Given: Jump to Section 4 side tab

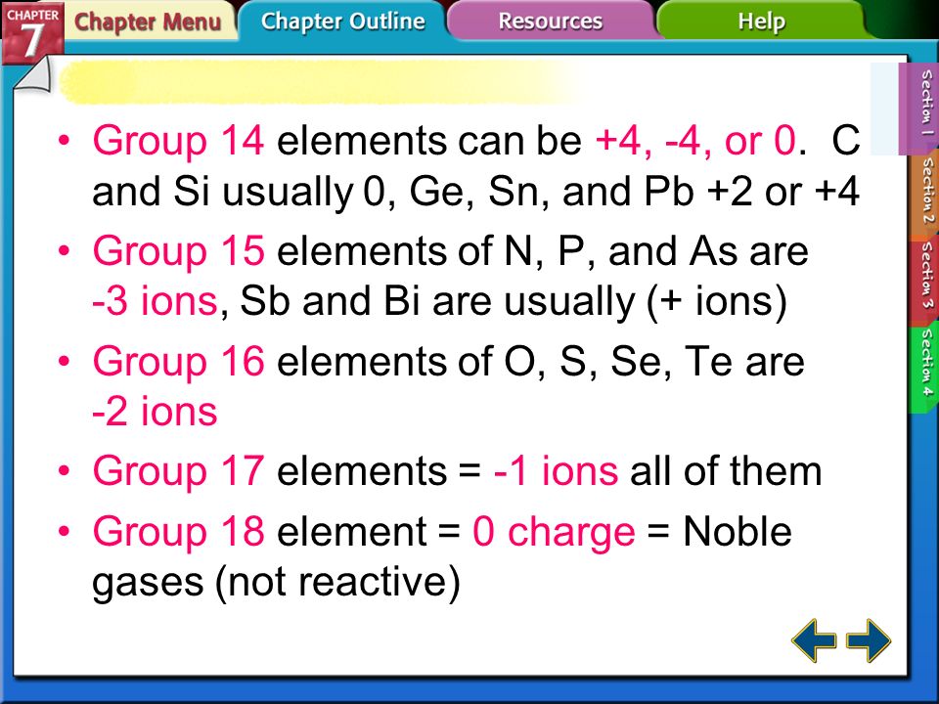Looking at the screenshot, I should click(x=925, y=367).
